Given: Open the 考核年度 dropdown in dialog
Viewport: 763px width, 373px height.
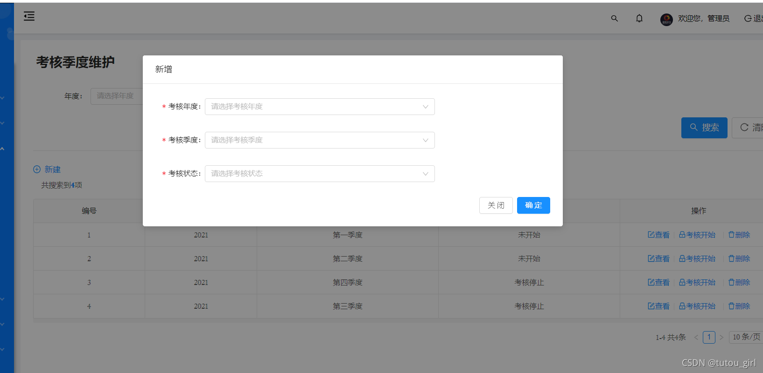Looking at the screenshot, I should [x=320, y=107].
